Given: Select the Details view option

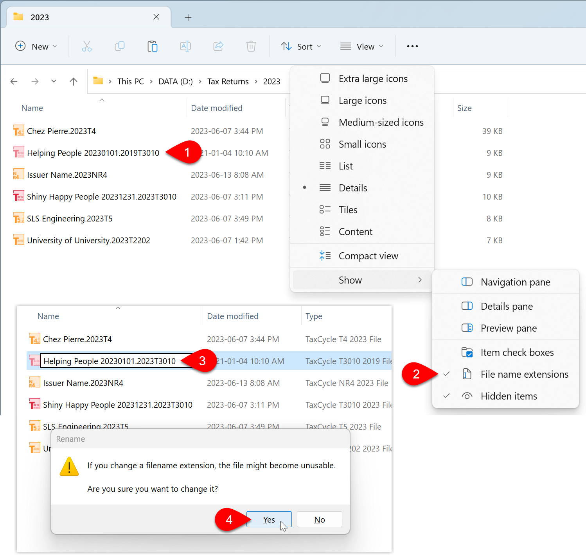Looking at the screenshot, I should click(362, 188).
